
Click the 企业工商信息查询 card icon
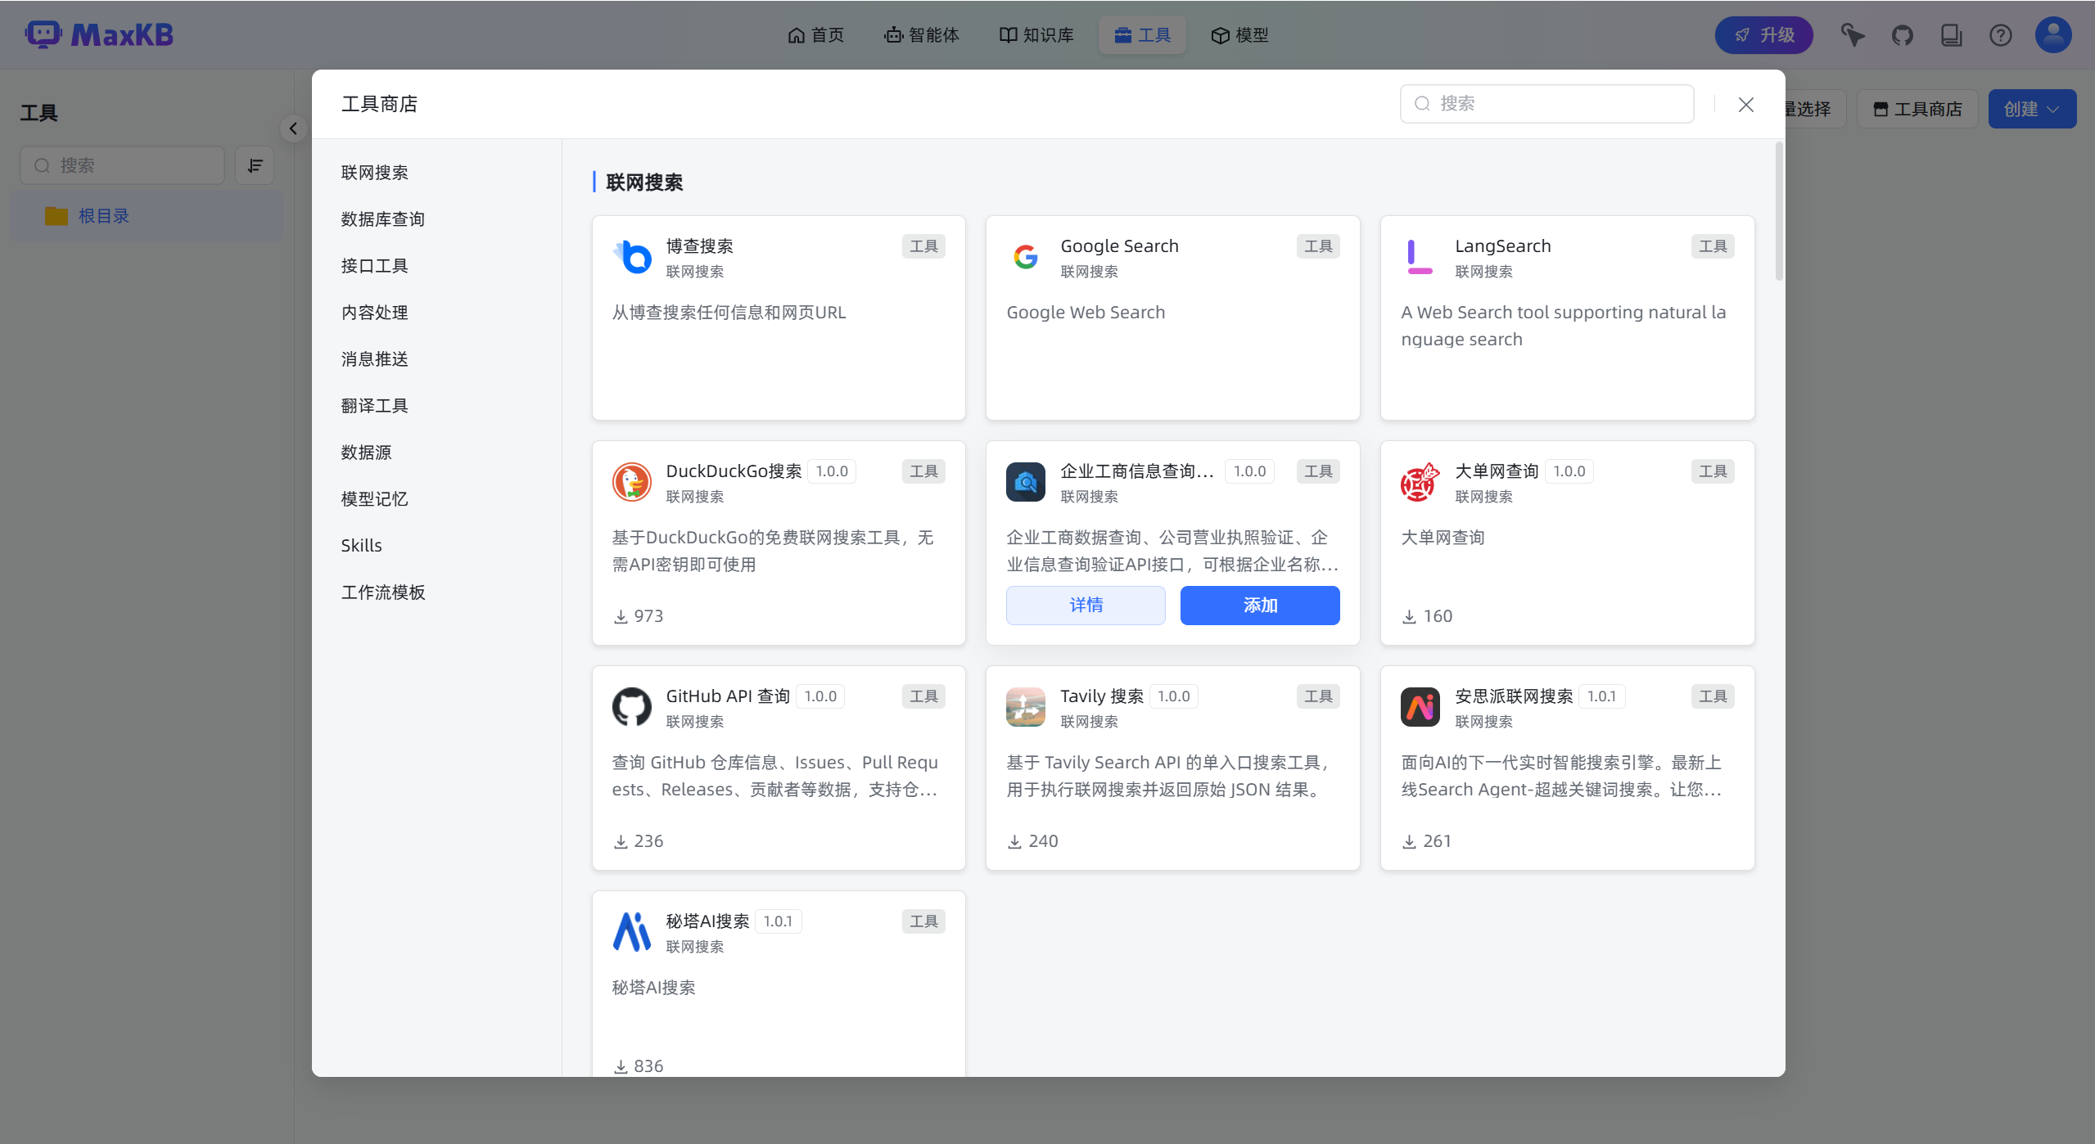1026,481
